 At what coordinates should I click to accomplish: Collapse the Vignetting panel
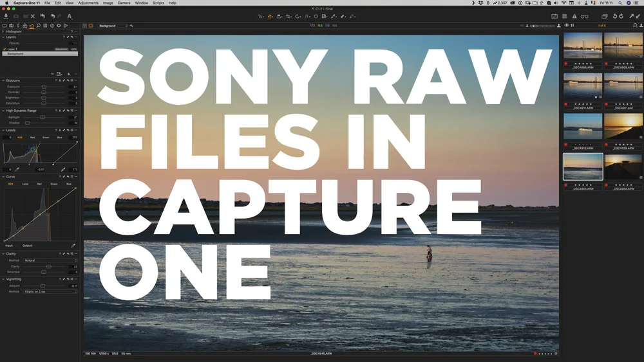(x=3, y=279)
